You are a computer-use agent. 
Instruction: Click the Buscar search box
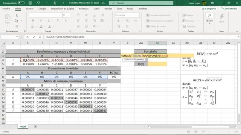(x=141, y=3)
